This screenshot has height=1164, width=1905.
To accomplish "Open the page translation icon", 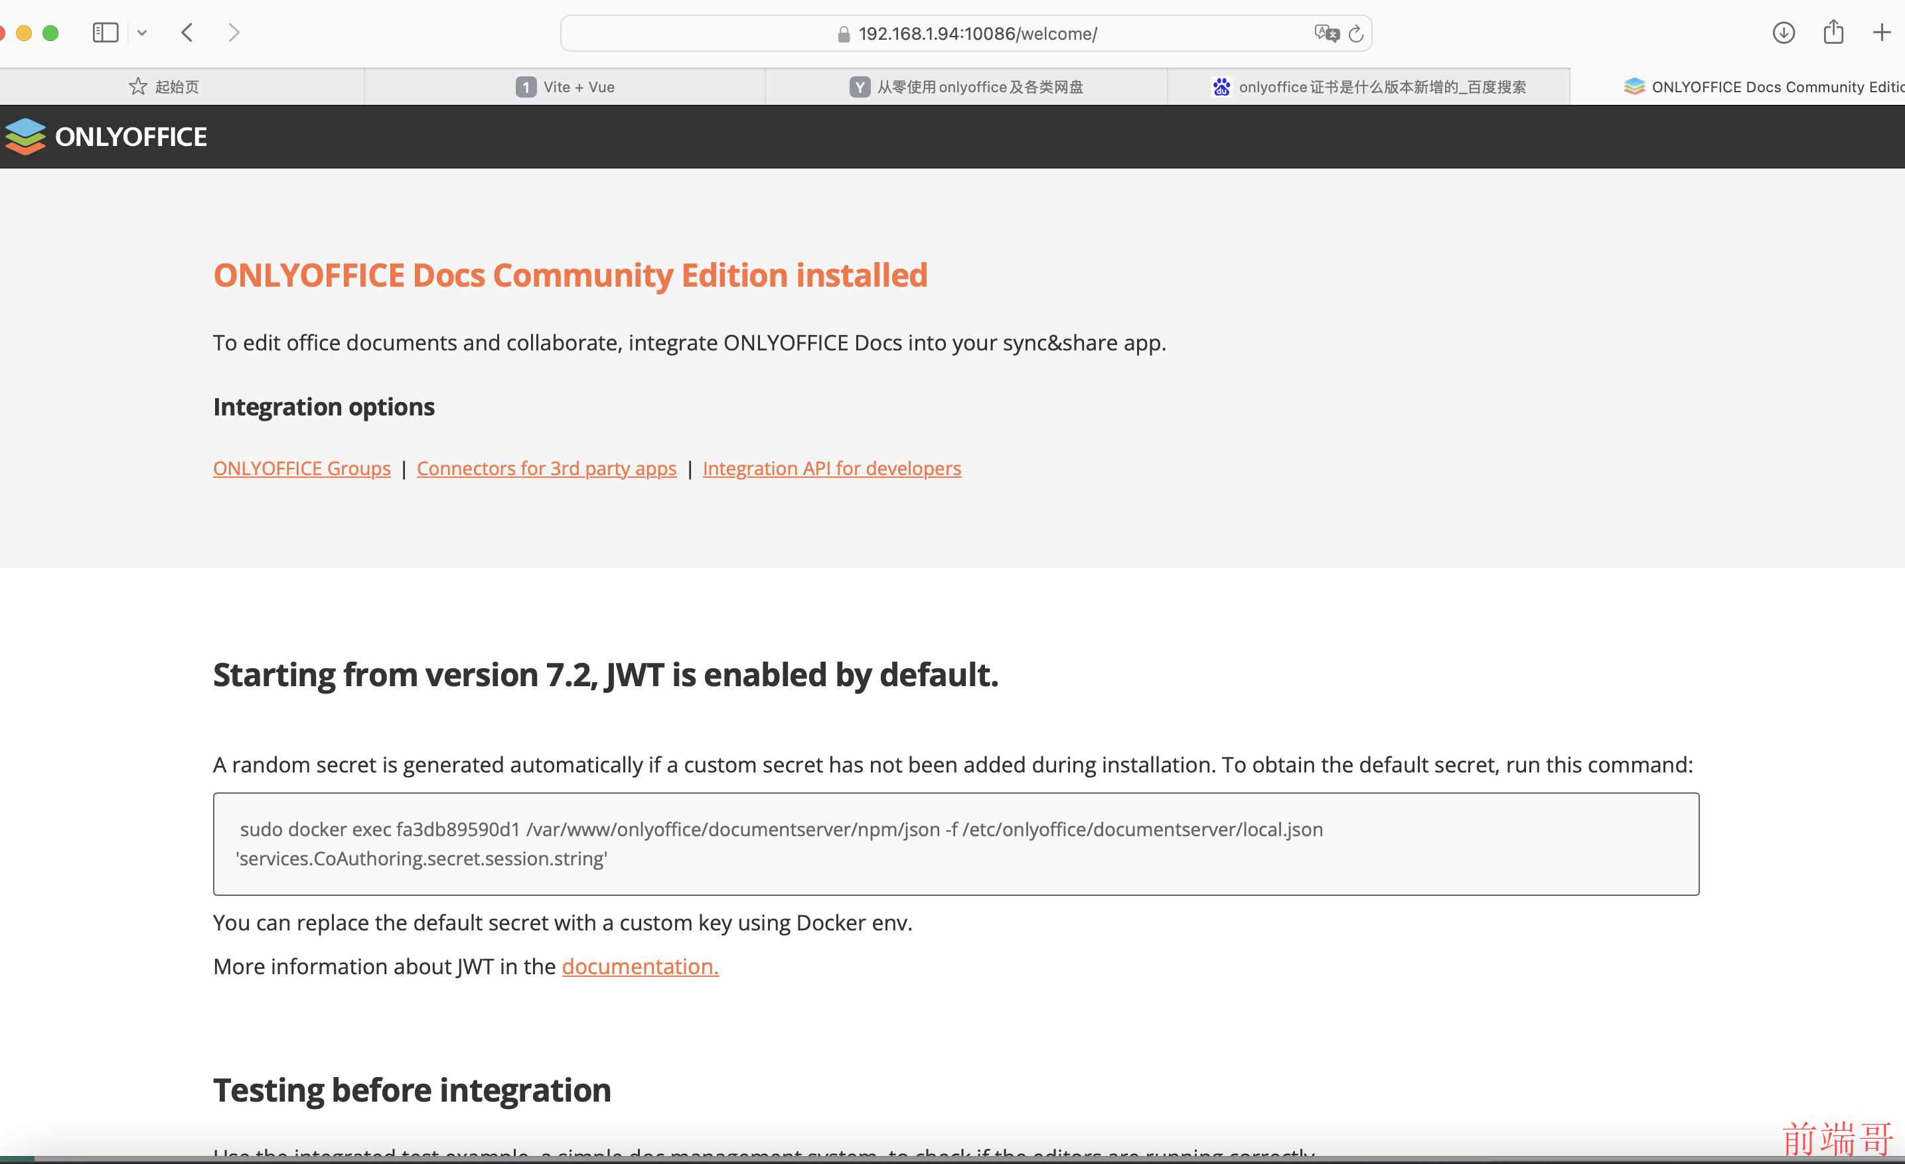I will coord(1326,33).
